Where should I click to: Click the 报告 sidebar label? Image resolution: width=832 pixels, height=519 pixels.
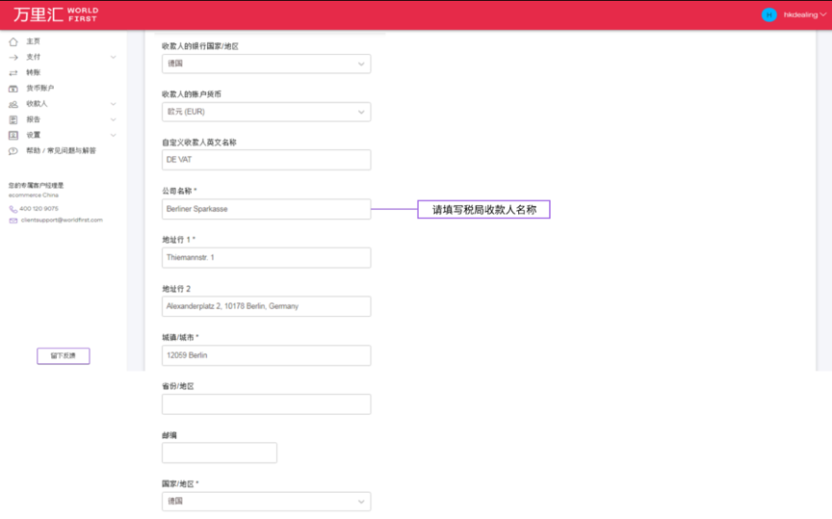33,119
